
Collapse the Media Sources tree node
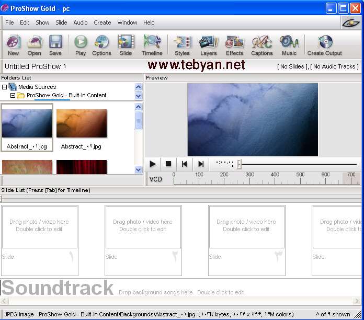4,87
